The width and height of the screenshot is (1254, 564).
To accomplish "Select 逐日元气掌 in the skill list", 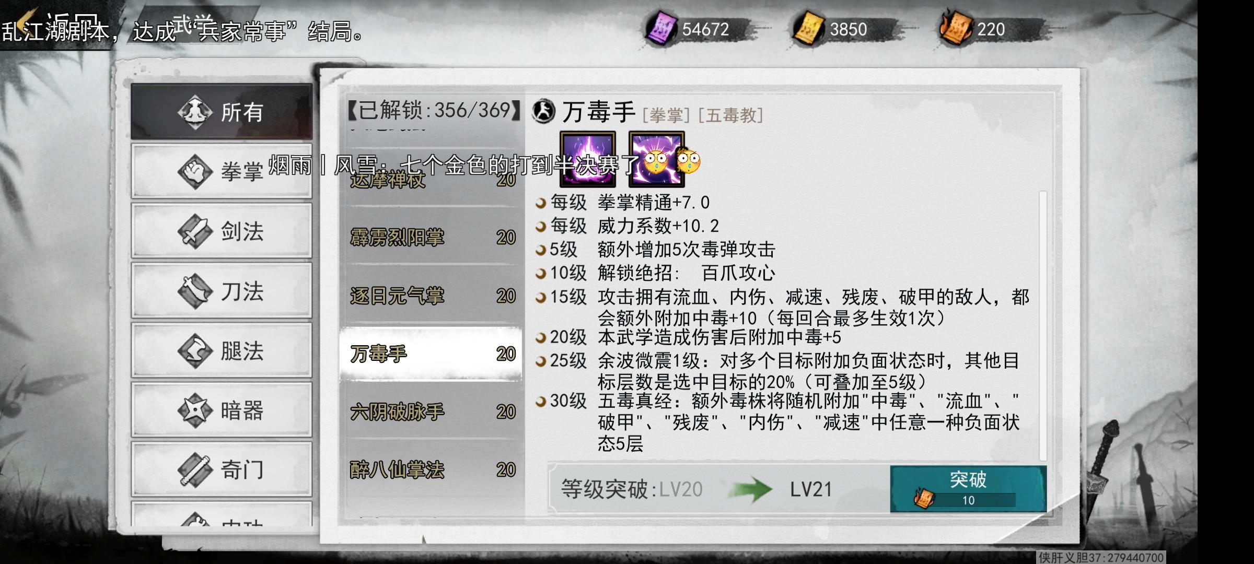I will click(x=432, y=296).
